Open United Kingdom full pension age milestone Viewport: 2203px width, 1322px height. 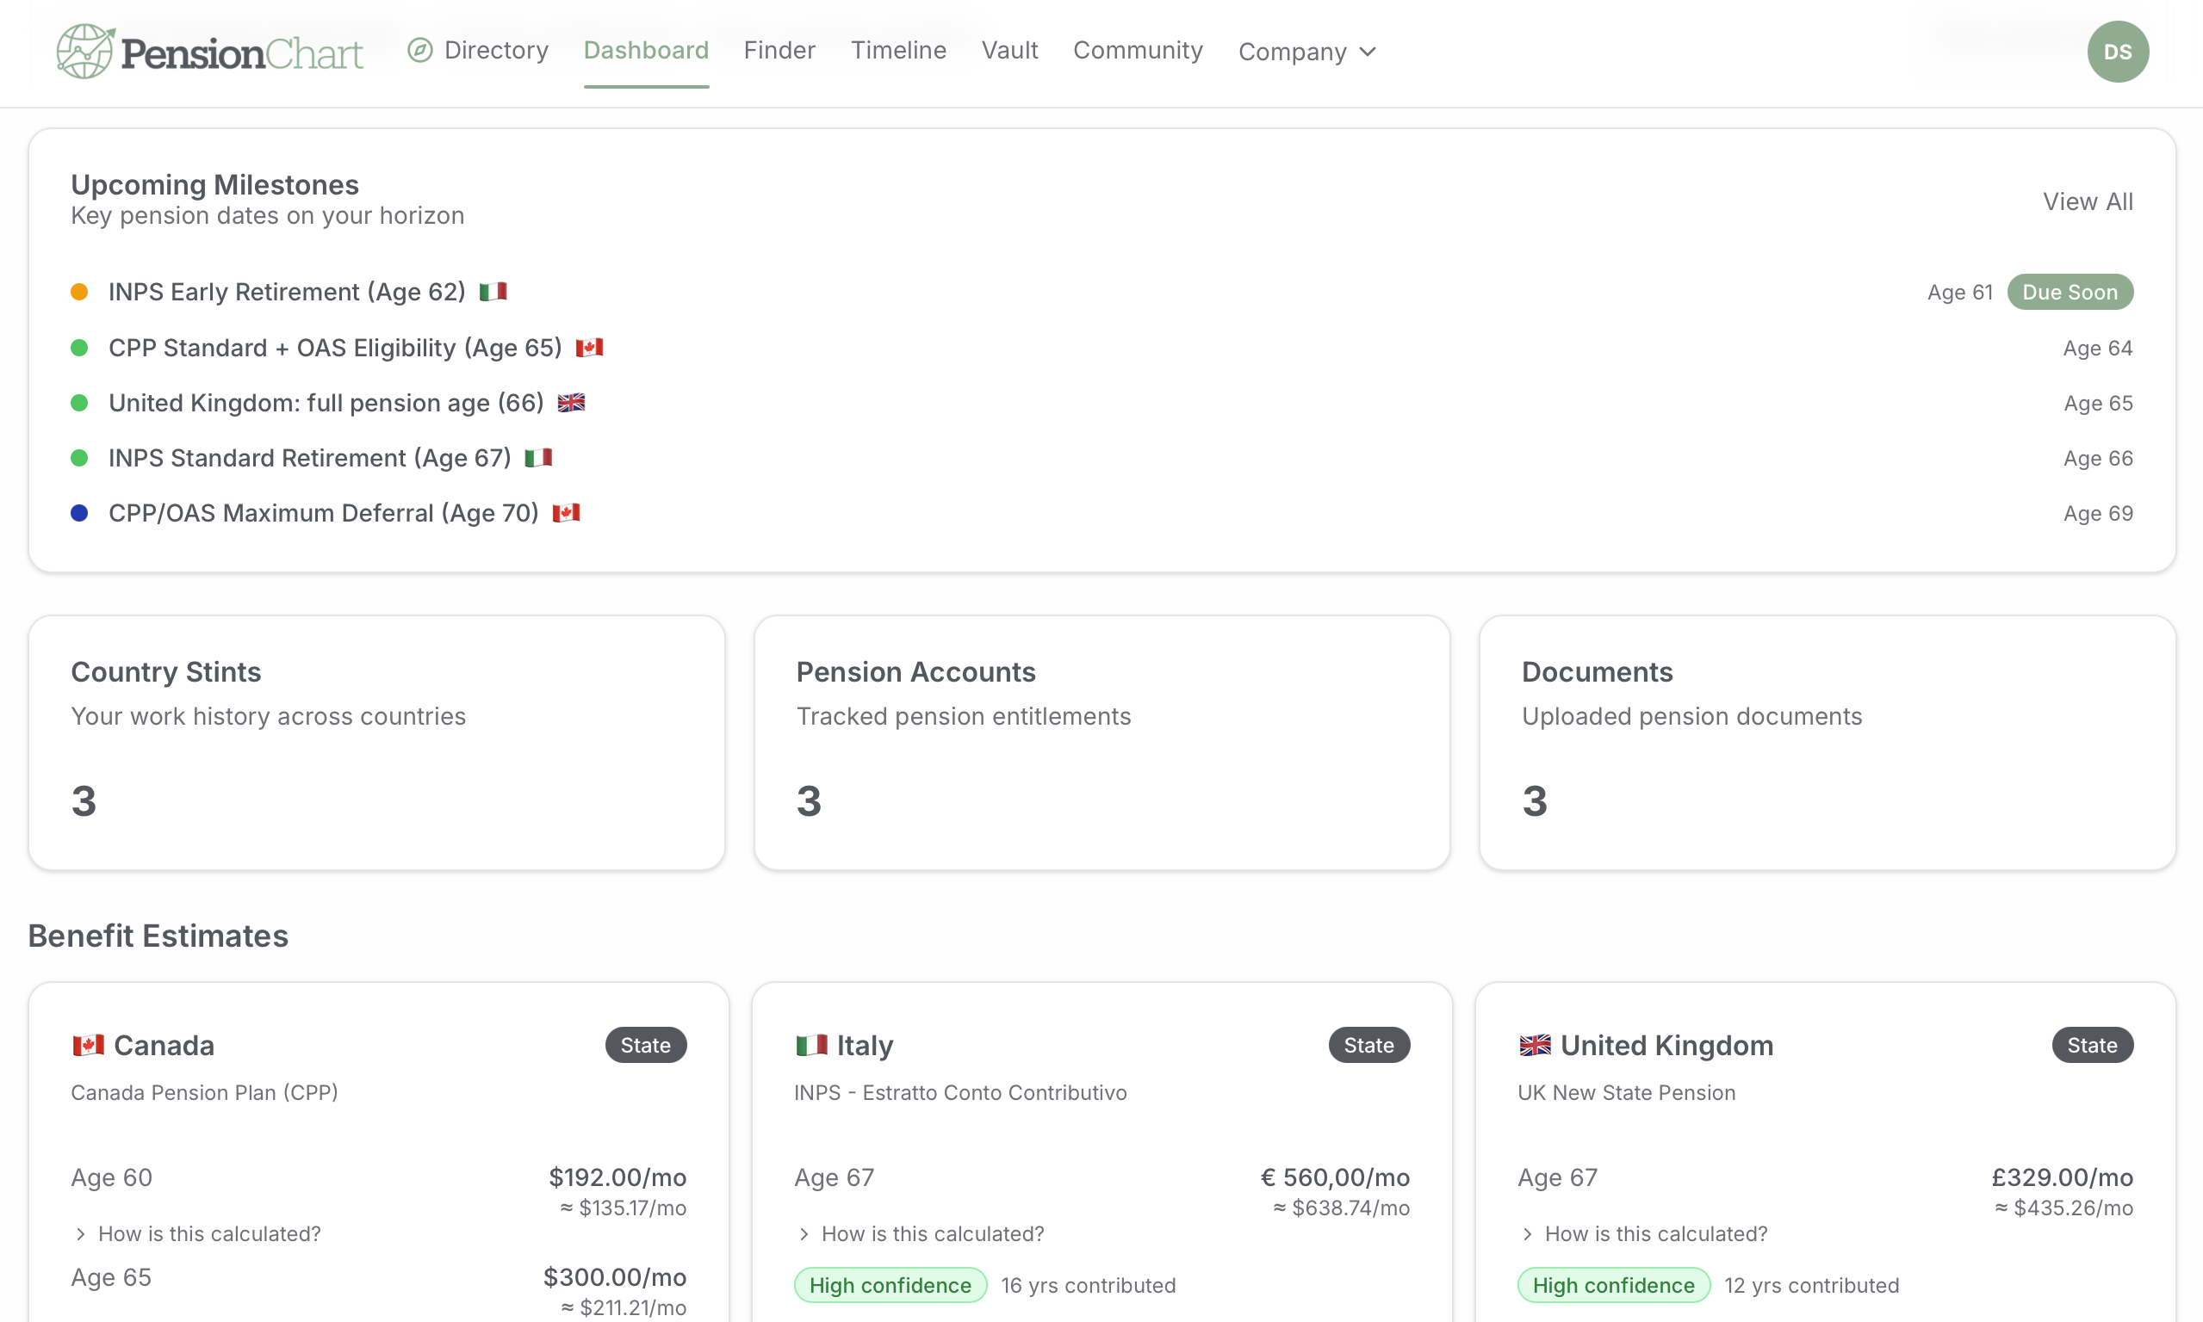[326, 403]
